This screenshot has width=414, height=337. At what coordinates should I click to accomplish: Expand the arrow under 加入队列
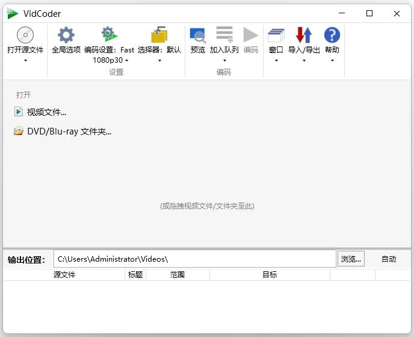pyautogui.click(x=224, y=60)
